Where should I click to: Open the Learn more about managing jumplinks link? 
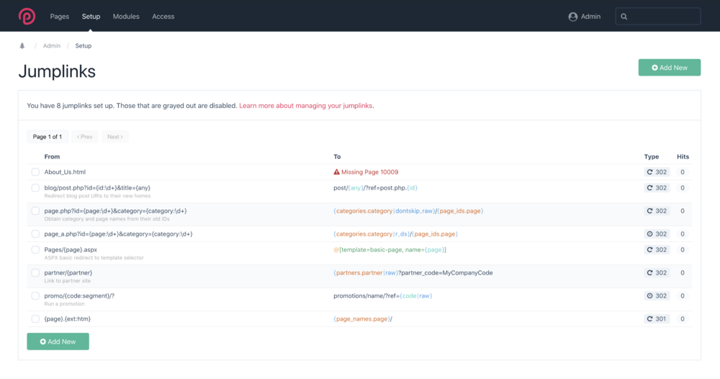tap(305, 105)
